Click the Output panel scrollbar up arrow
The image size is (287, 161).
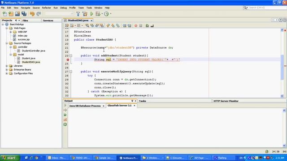click(x=284, y=110)
